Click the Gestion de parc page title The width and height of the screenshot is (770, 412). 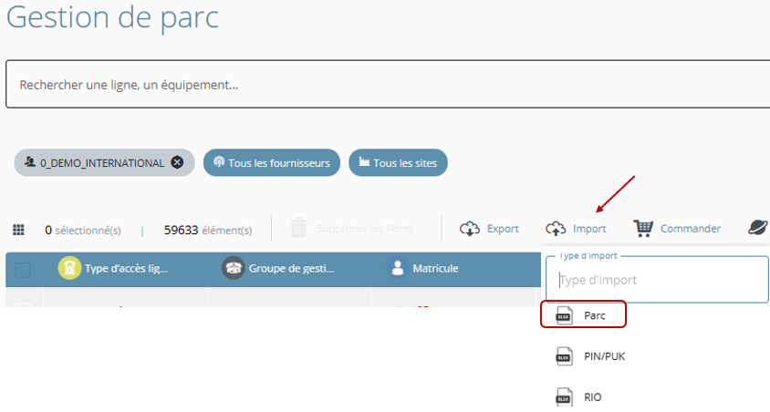(112, 17)
